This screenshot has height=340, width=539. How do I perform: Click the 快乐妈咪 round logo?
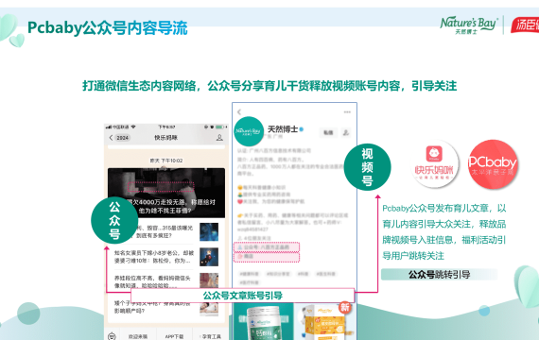(x=434, y=164)
